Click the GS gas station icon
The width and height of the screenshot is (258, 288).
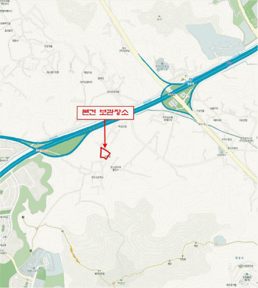[222, 152]
